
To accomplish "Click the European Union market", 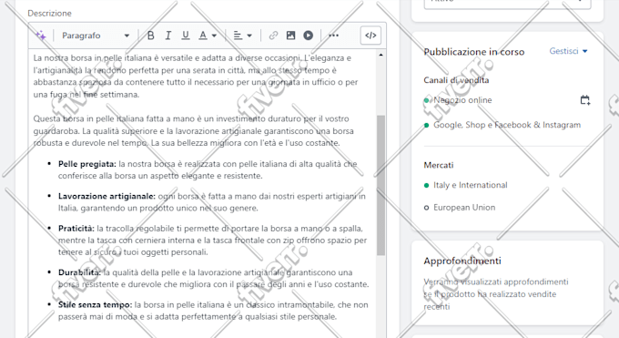I will (x=464, y=207).
